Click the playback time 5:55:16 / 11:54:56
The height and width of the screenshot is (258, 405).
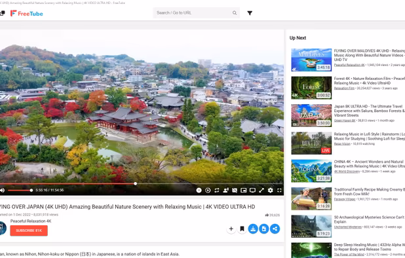[50, 190]
